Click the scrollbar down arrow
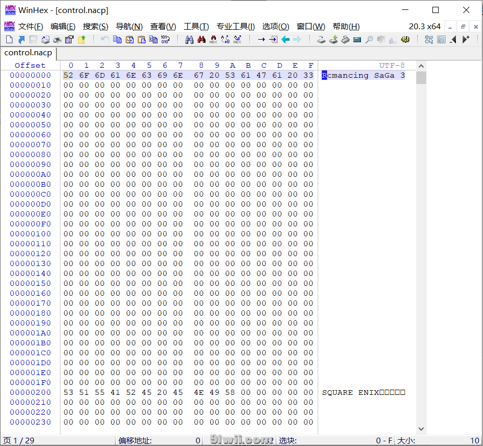The height and width of the screenshot is (446, 483). (x=421, y=429)
